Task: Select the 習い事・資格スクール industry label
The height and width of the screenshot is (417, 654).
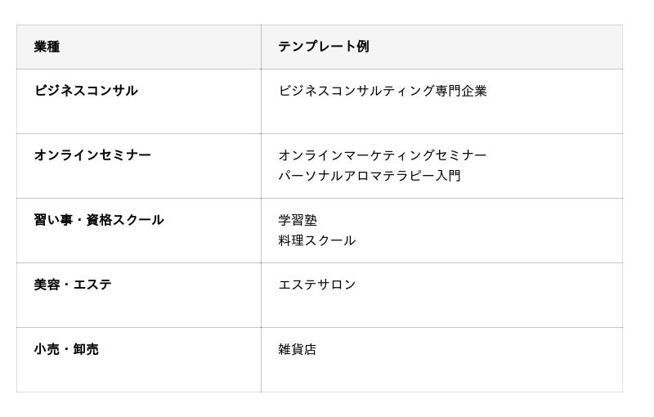Action: [99, 220]
